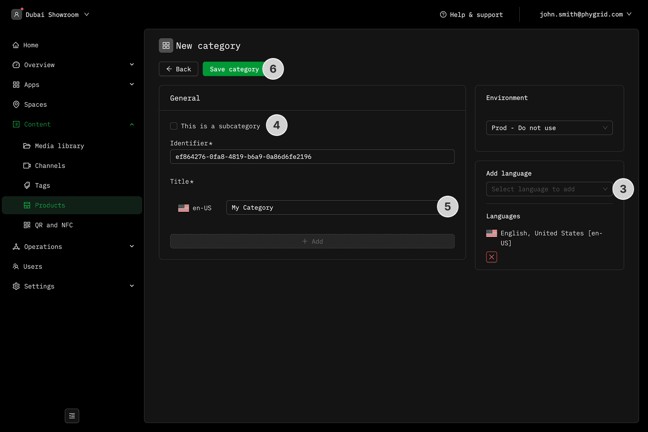This screenshot has width=648, height=432.
Task: Enable the 'This is a subcategory' checkbox
Action: pyautogui.click(x=174, y=126)
